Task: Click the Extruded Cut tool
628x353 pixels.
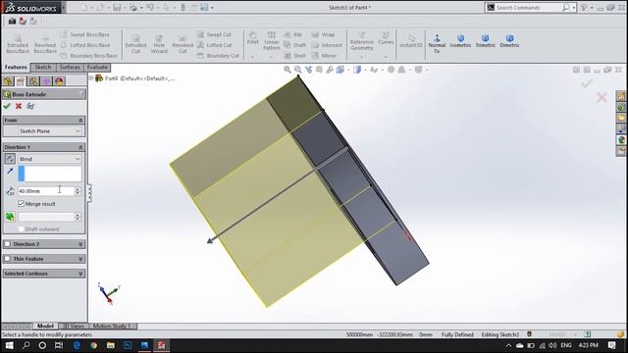Action: 135,43
